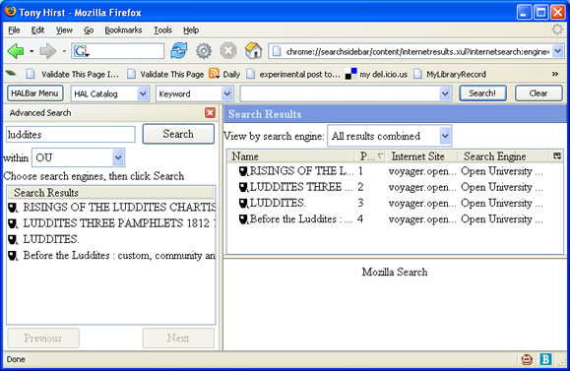Sort by Search Engine column header

503,156
